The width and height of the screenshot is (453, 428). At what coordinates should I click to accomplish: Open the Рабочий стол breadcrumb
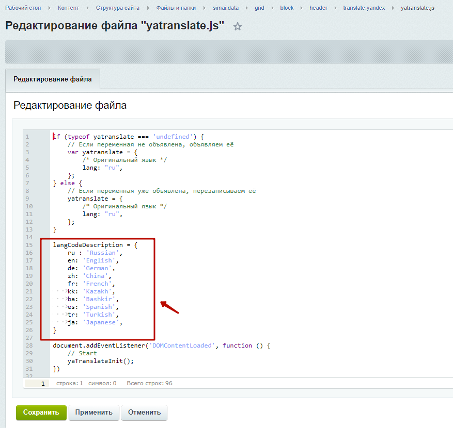pyautogui.click(x=23, y=8)
